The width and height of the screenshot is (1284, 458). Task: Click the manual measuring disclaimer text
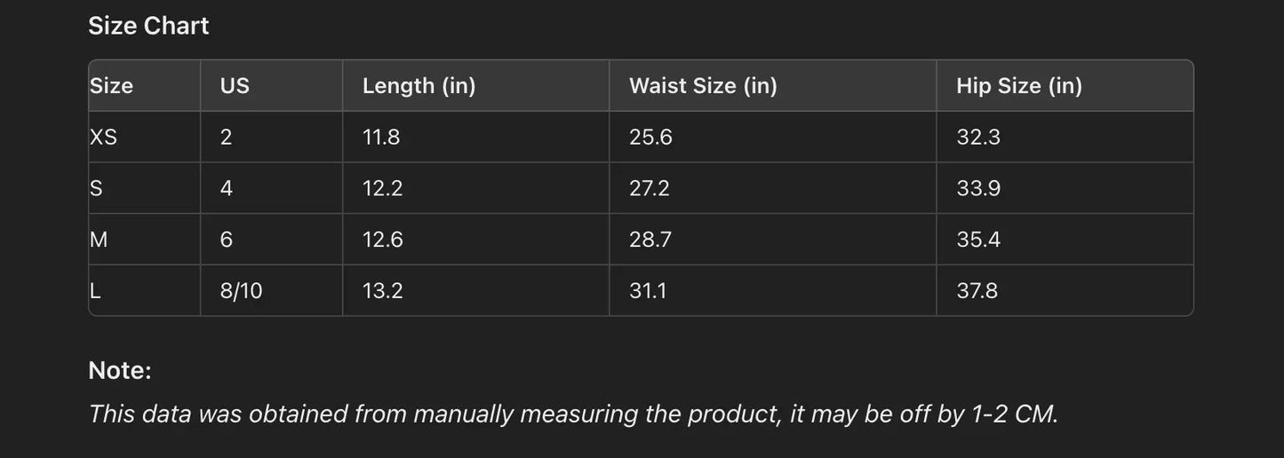(573, 414)
